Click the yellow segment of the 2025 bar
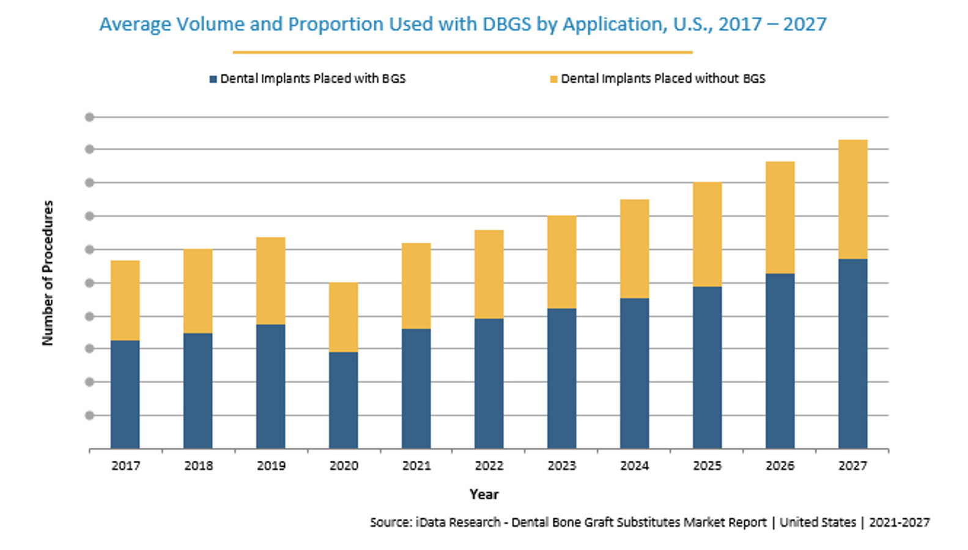Image resolution: width=968 pixels, height=550 pixels. point(707,235)
